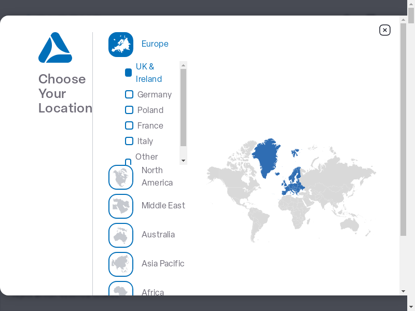Pick the Australia map icon

[121, 235]
